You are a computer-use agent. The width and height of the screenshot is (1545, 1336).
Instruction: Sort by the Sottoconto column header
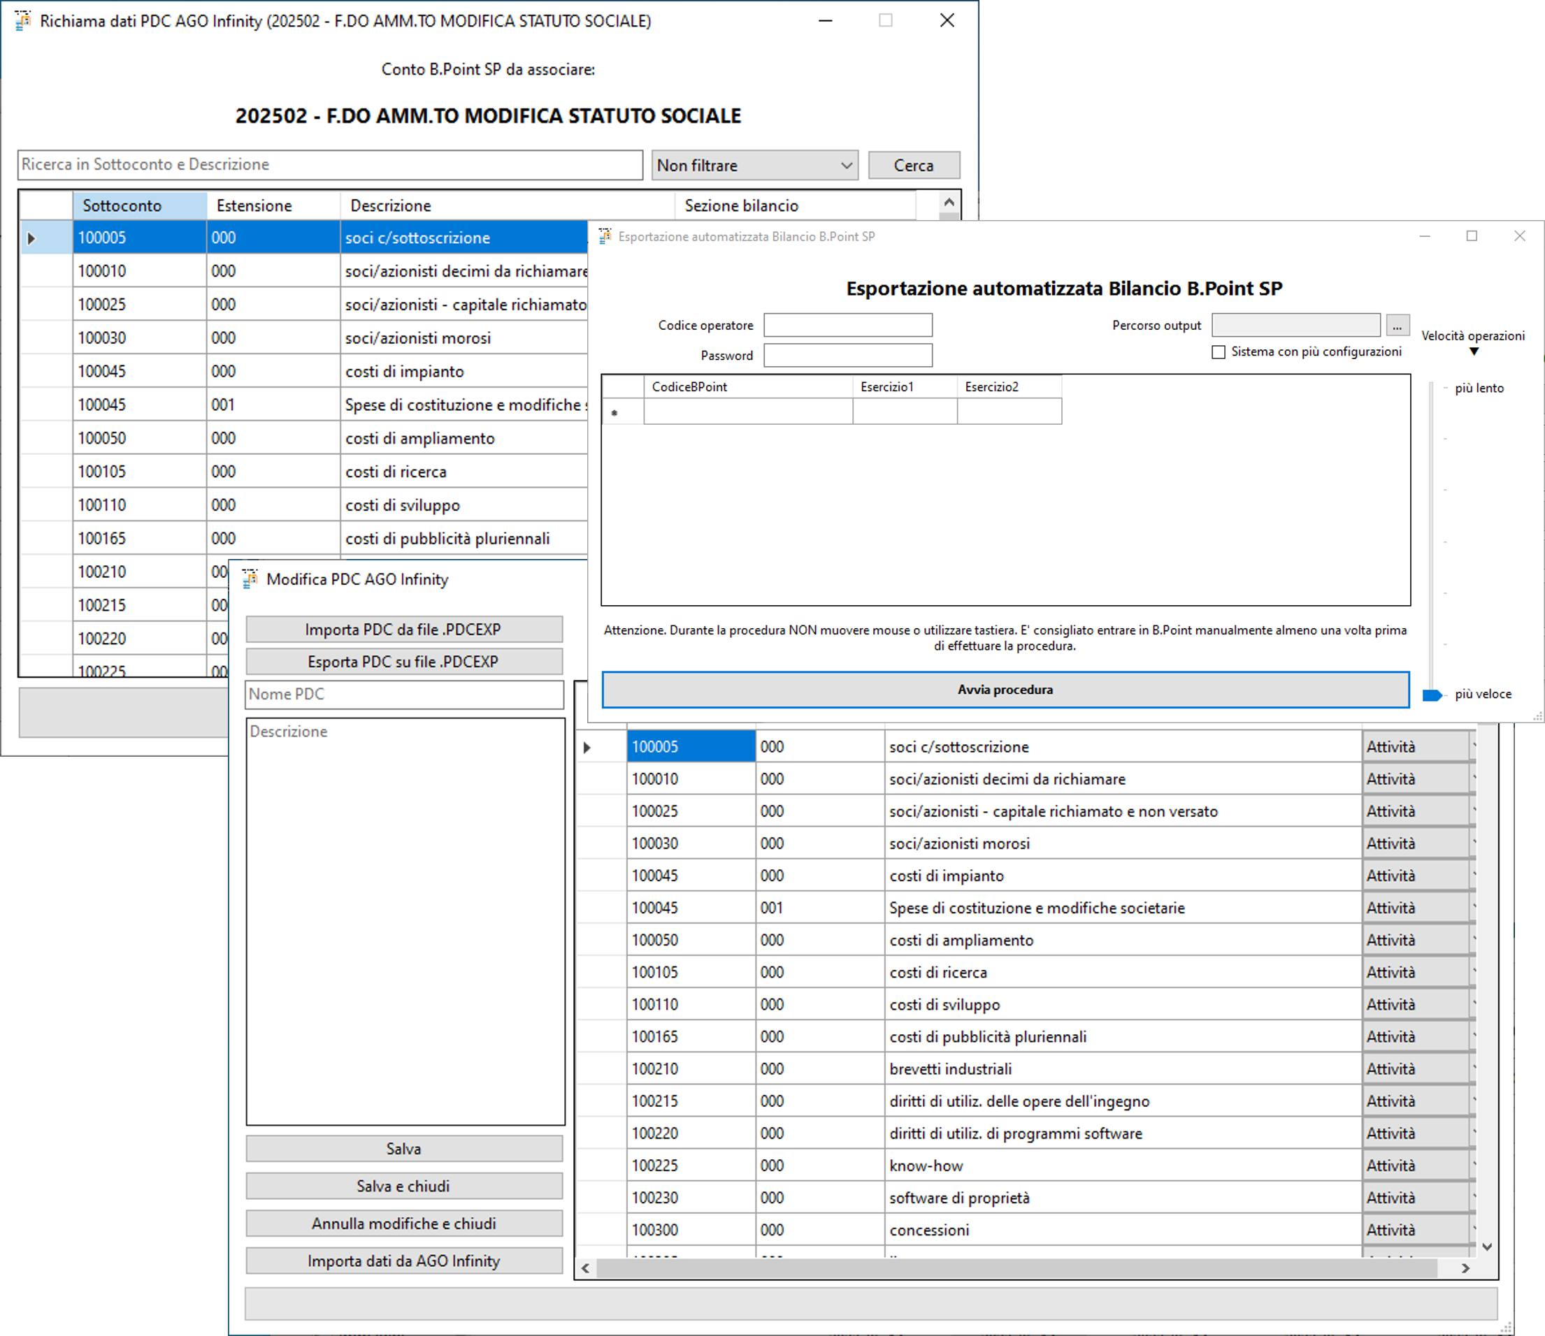140,205
